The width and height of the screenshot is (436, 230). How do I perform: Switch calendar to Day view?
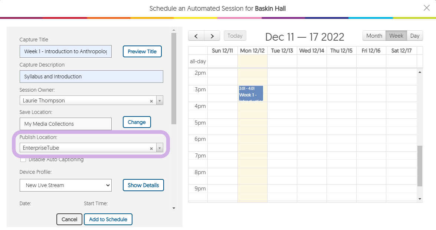point(415,36)
